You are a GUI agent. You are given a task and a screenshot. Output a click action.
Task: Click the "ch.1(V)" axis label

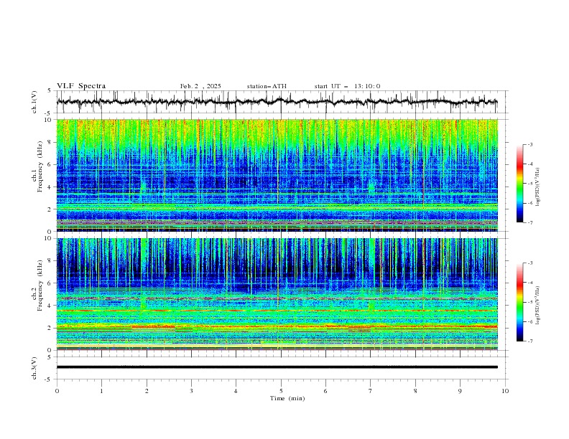point(34,102)
